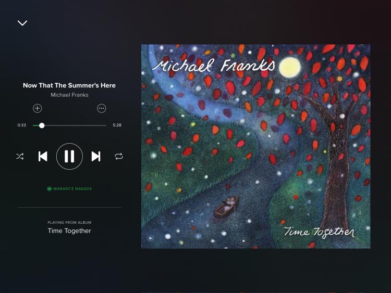The width and height of the screenshot is (391, 293).
Task: Collapse the now playing view with the chevron
Action: pyautogui.click(x=22, y=23)
